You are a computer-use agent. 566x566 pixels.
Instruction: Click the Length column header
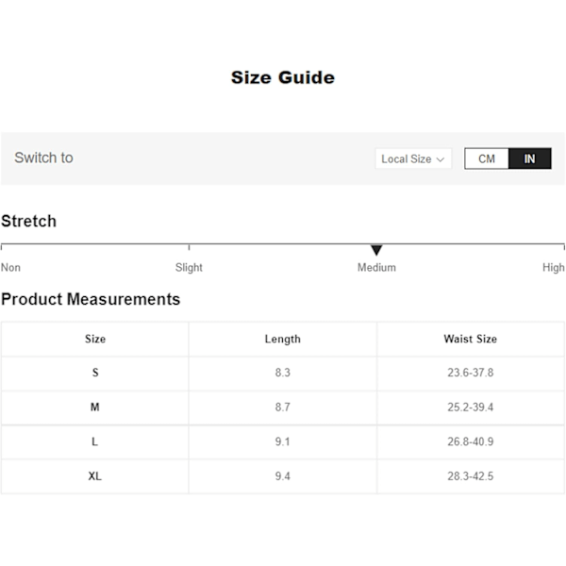[x=283, y=339]
